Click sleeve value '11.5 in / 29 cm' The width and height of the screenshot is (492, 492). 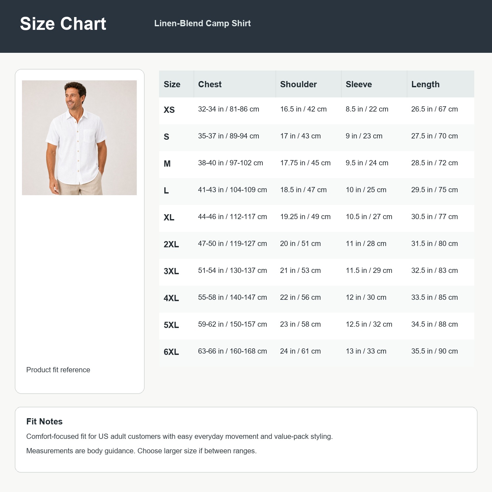(369, 271)
